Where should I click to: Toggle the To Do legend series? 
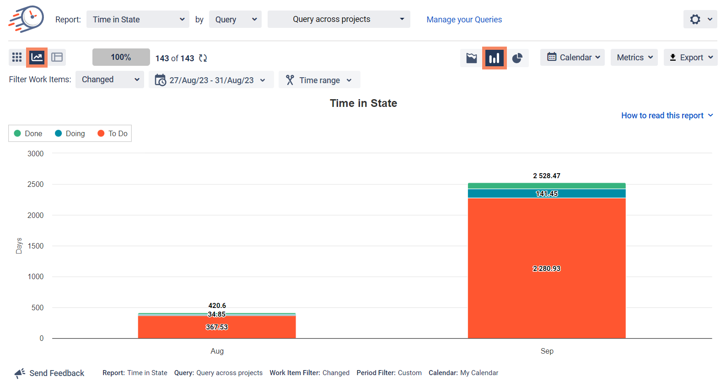[x=113, y=133]
